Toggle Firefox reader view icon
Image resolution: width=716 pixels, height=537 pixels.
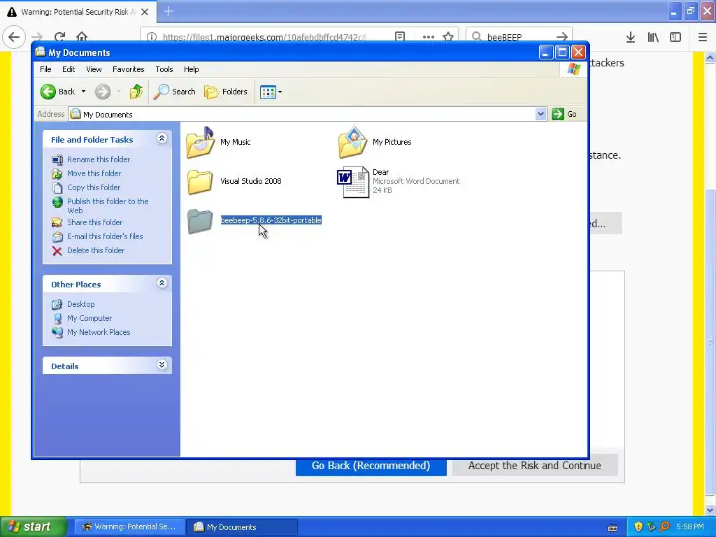click(400, 36)
